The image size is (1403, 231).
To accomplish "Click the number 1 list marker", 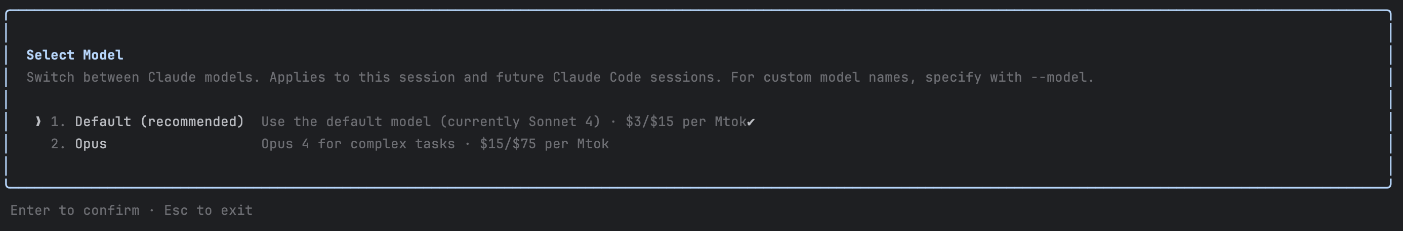I will tap(57, 122).
